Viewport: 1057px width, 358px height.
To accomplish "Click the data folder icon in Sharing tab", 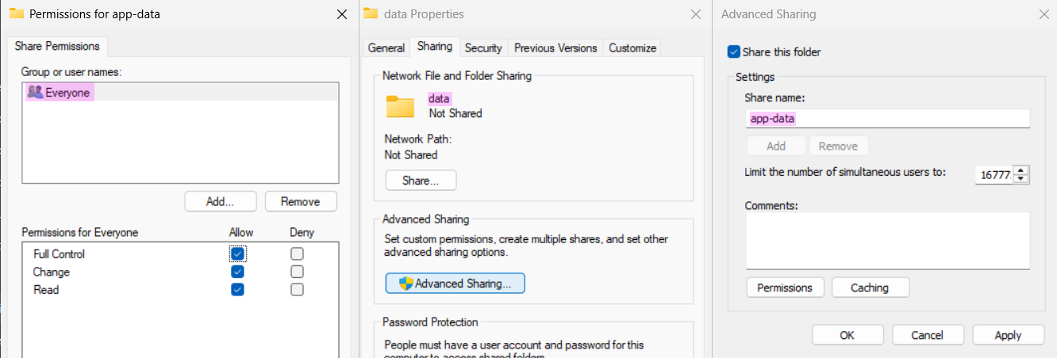I will pyautogui.click(x=400, y=106).
